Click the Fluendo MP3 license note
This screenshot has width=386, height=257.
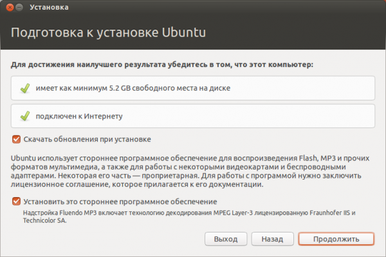[x=189, y=216]
